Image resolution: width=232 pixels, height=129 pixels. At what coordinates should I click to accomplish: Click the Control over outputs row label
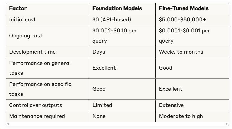pyautogui.click(x=36, y=105)
